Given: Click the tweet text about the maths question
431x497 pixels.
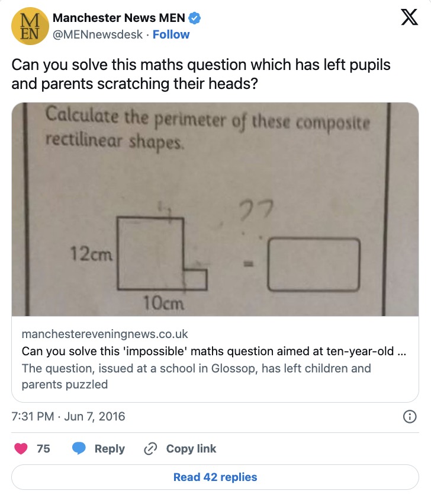Looking at the screenshot, I should (201, 74).
